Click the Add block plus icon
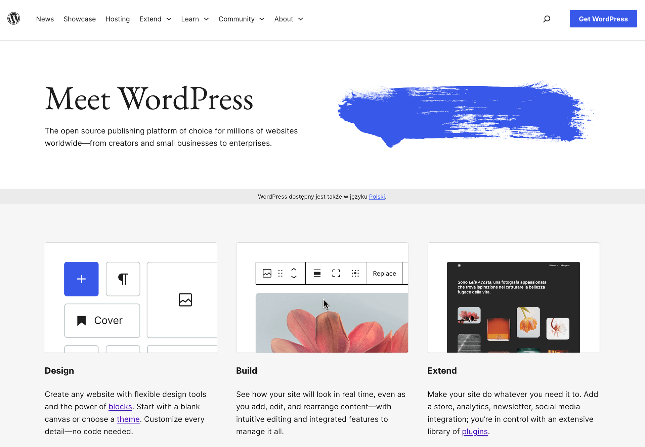Viewport: 645px width, 447px height. tap(81, 278)
